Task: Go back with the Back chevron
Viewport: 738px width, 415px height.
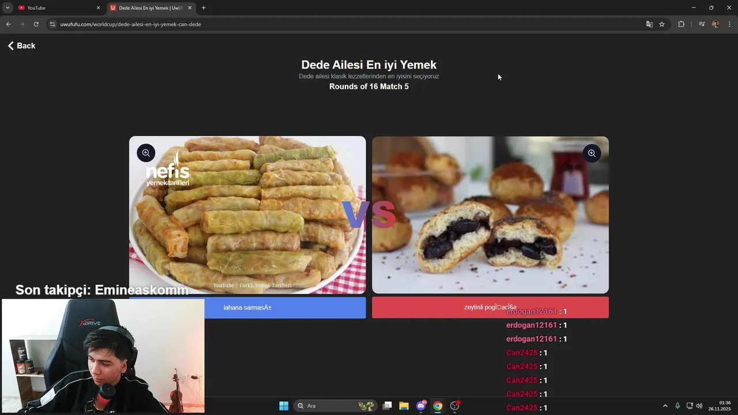Action: 10,46
